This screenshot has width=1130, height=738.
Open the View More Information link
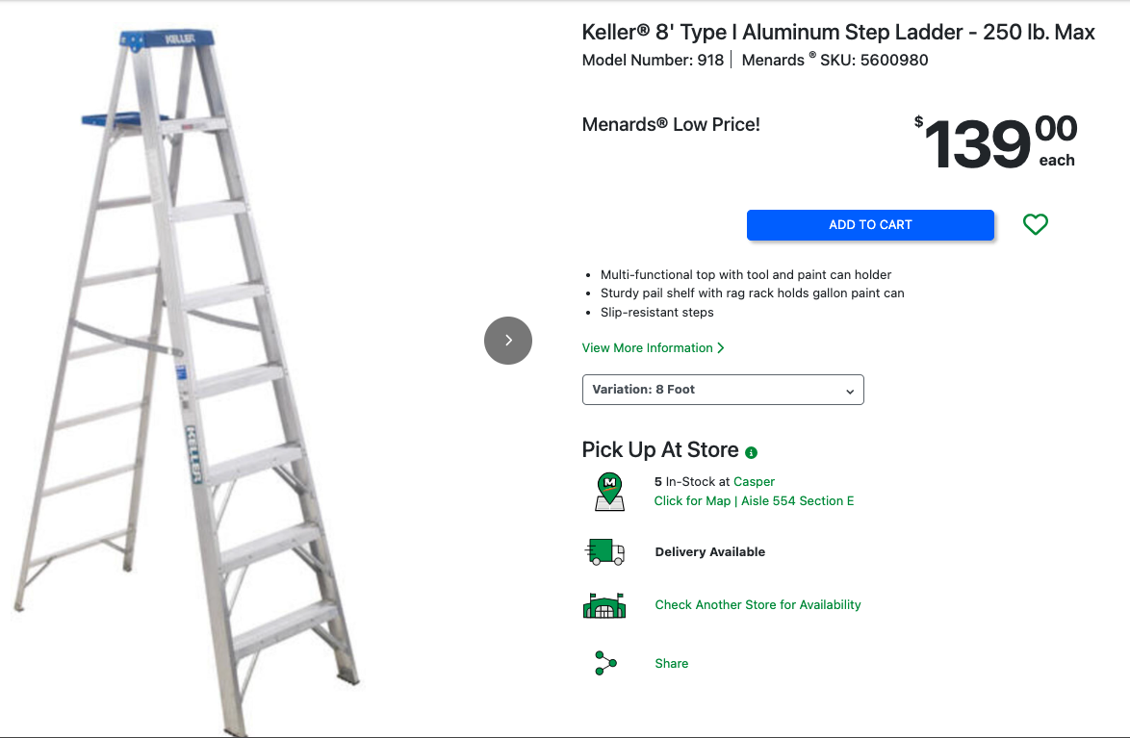point(647,347)
